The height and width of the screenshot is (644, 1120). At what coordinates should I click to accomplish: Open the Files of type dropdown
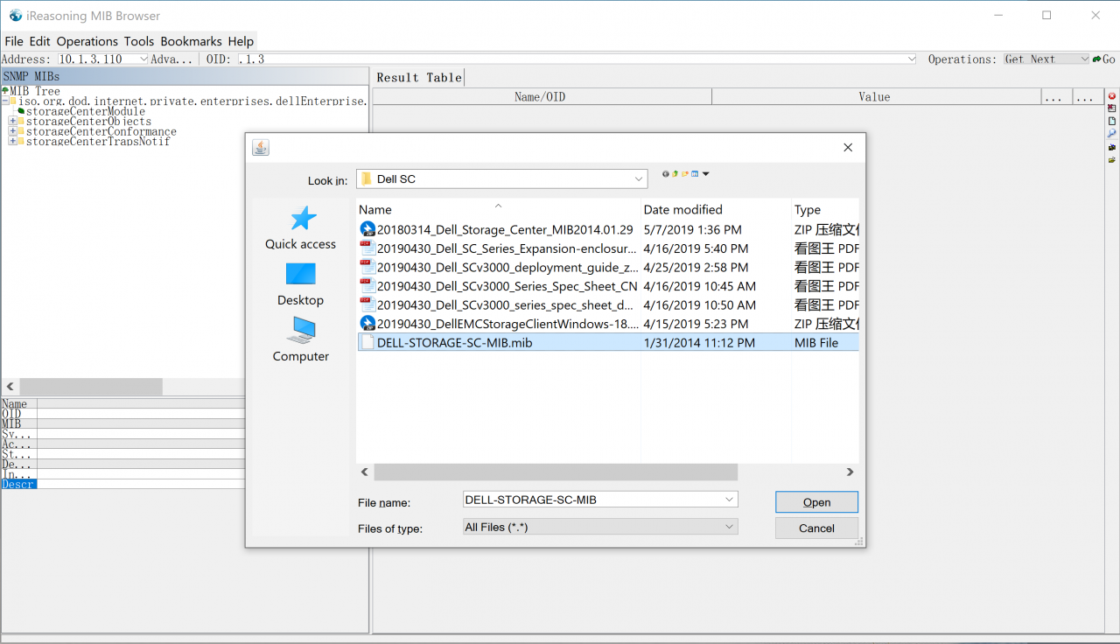coord(730,527)
